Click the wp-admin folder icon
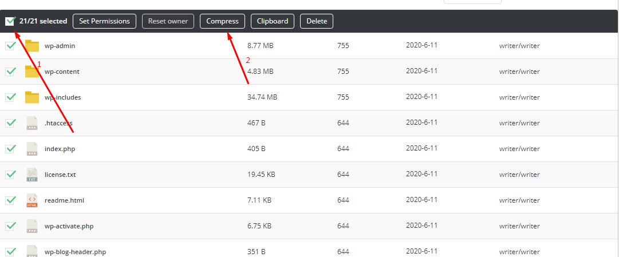 click(x=32, y=46)
